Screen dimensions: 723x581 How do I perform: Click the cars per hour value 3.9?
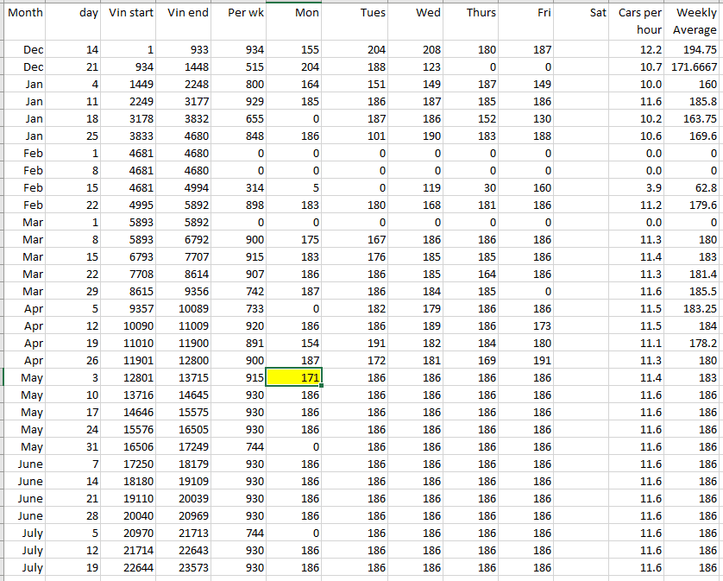[x=639, y=188]
